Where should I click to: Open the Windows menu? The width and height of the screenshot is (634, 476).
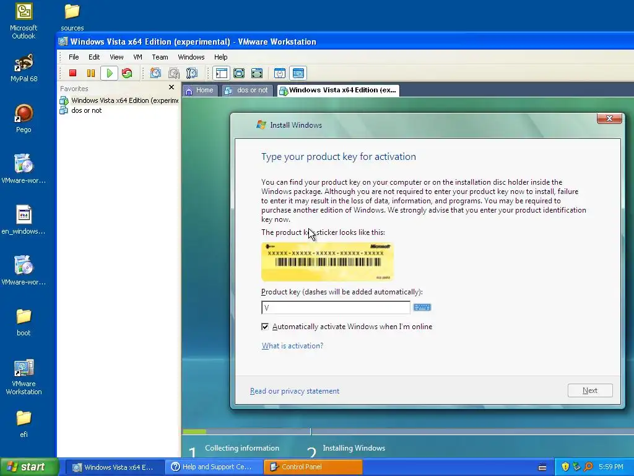pyautogui.click(x=191, y=57)
